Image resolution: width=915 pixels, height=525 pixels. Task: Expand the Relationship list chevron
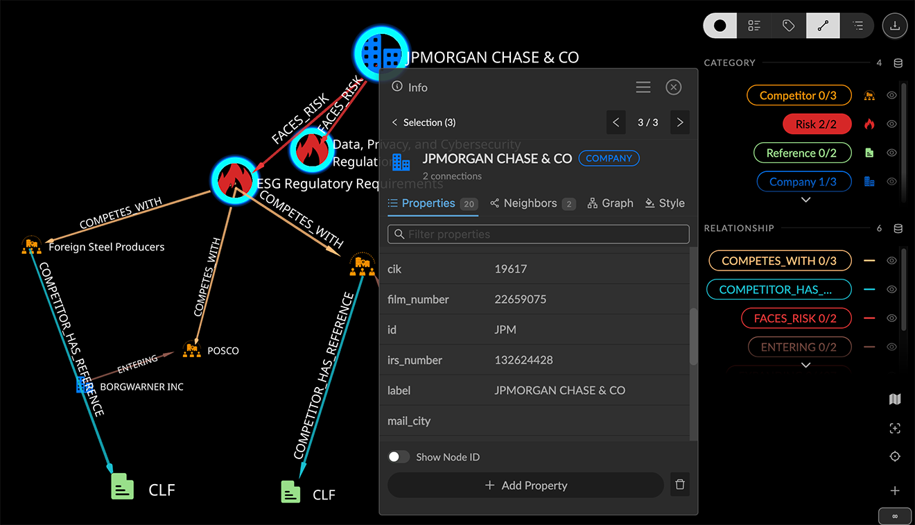pyautogui.click(x=805, y=365)
